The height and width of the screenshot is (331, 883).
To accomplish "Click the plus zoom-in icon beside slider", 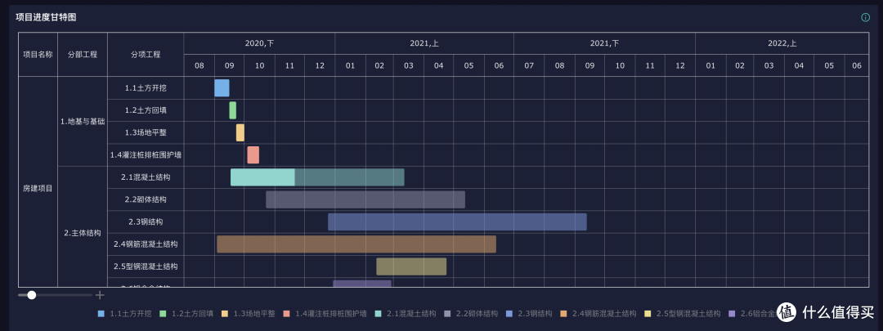I will (x=100, y=295).
